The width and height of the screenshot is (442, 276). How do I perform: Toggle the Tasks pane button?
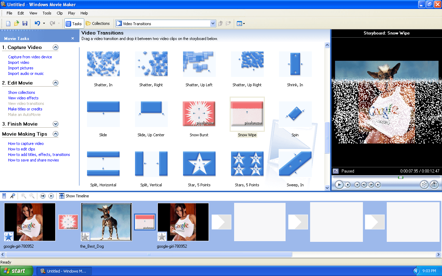pyautogui.click(x=74, y=23)
